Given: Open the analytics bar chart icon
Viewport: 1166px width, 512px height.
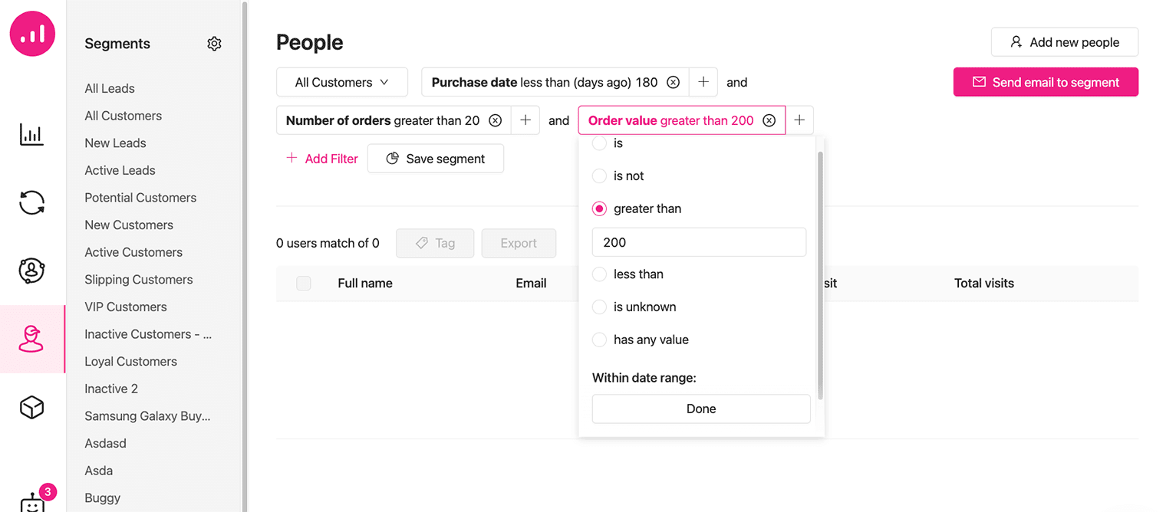Looking at the screenshot, I should 31,136.
